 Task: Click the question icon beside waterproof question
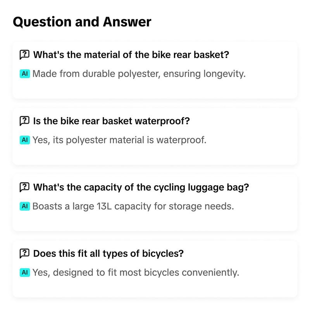pos(24,121)
